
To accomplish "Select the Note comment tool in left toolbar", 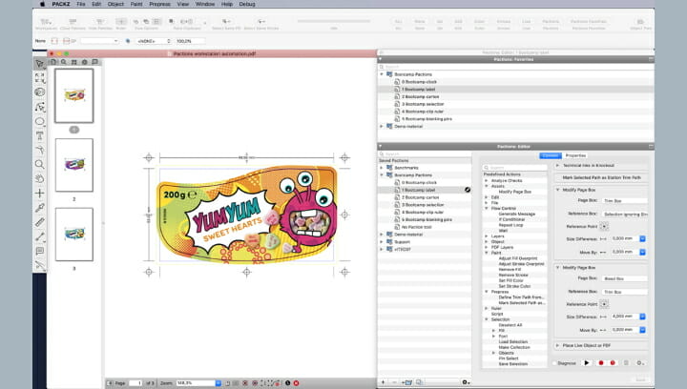I will pos(40,251).
